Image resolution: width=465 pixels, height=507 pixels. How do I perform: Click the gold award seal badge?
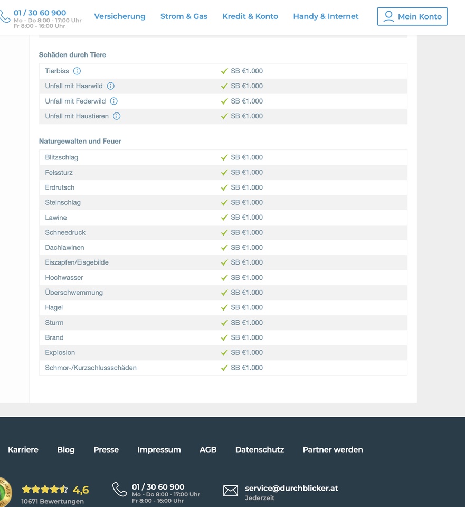[4, 491]
